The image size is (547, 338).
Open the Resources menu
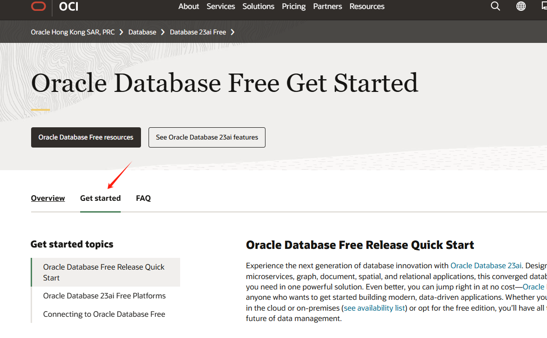click(x=367, y=6)
